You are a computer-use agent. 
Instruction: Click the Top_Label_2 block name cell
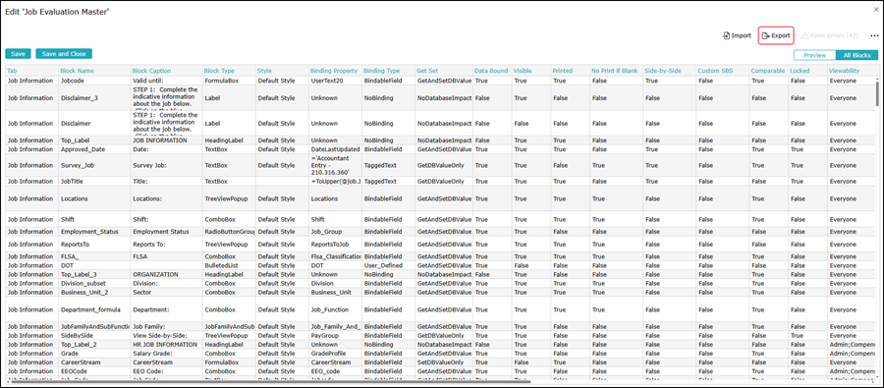point(94,344)
